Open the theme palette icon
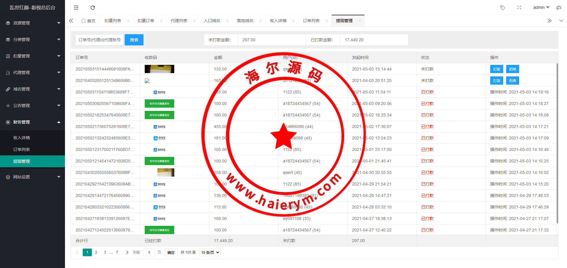 point(558,8)
